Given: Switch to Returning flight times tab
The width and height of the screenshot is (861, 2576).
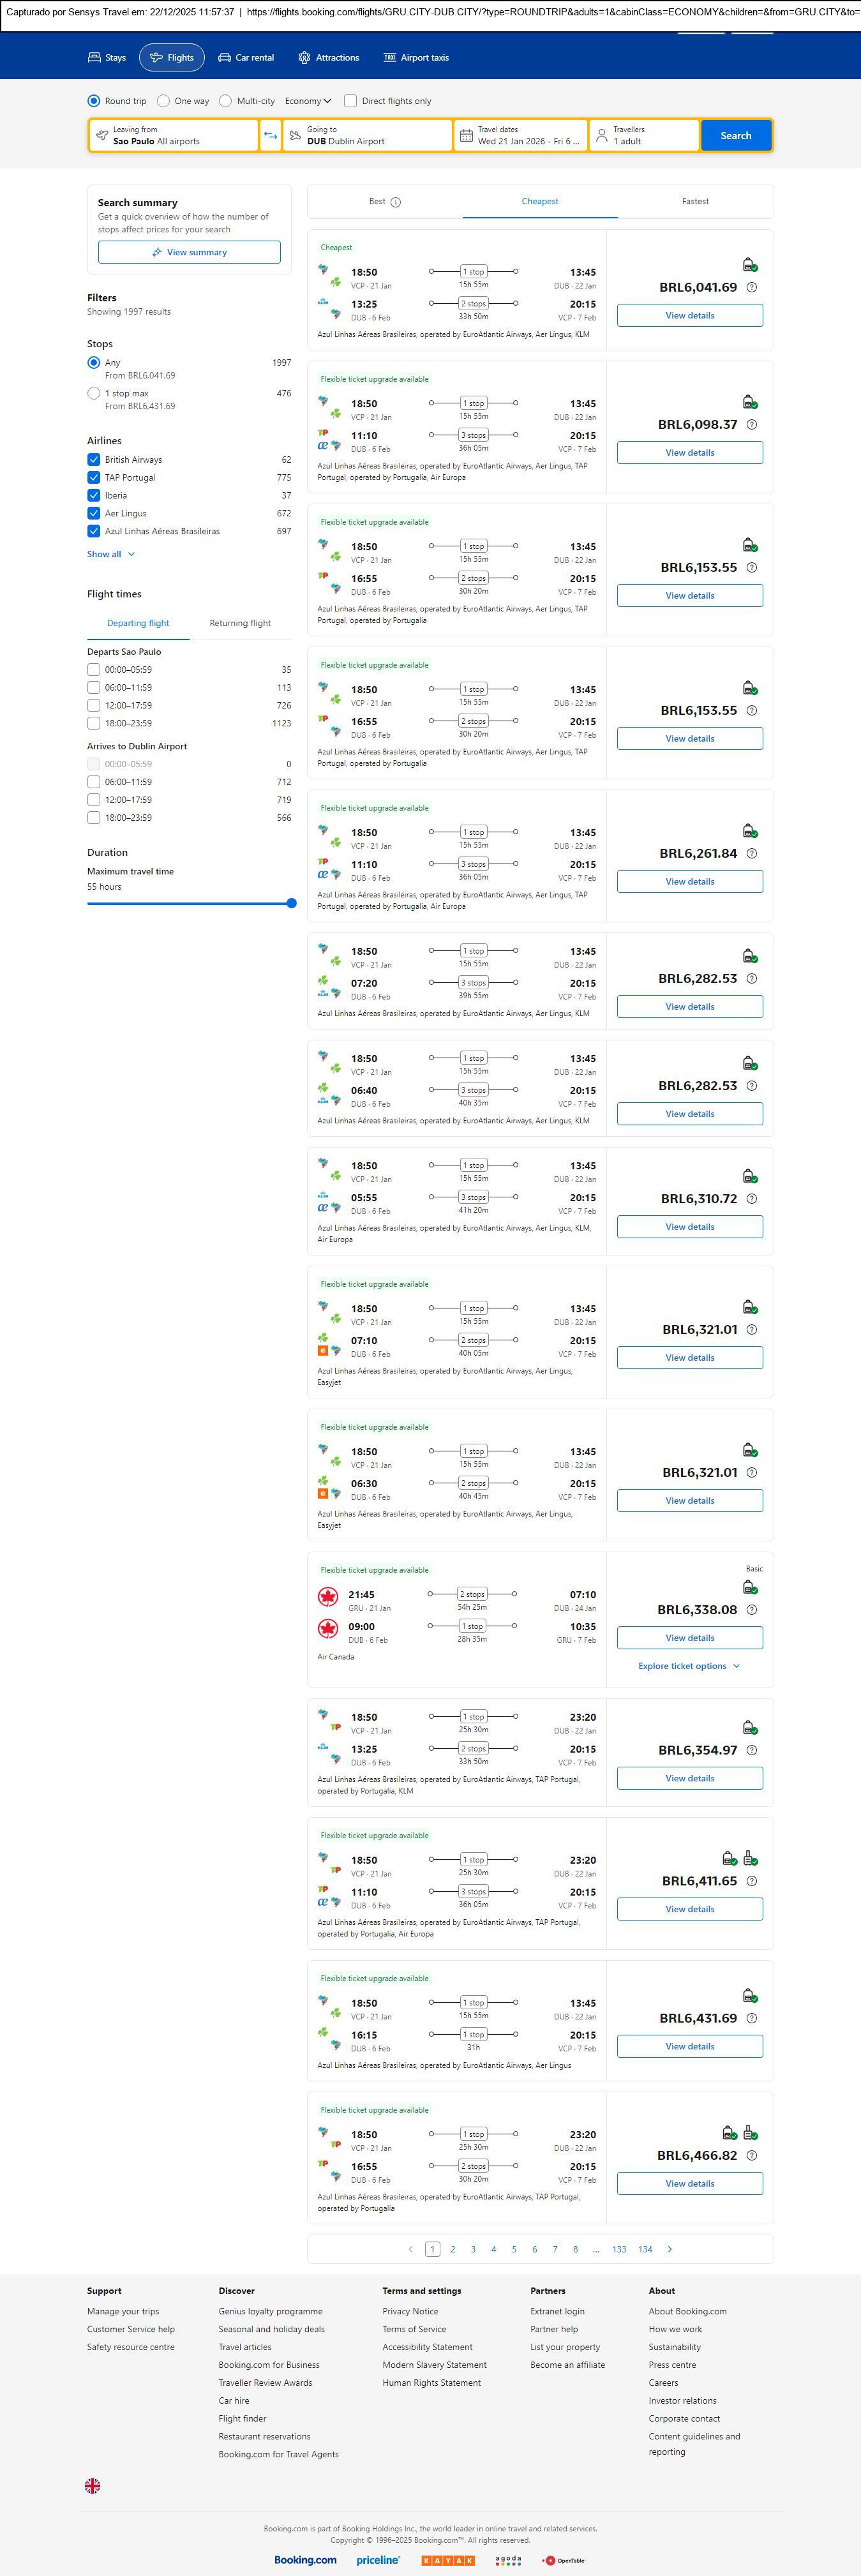Looking at the screenshot, I should click(x=240, y=624).
